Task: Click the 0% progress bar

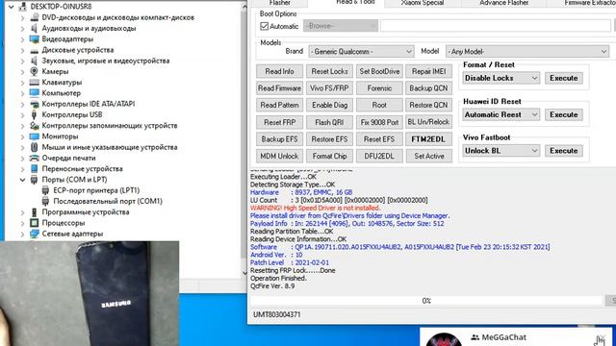Action: (x=426, y=301)
